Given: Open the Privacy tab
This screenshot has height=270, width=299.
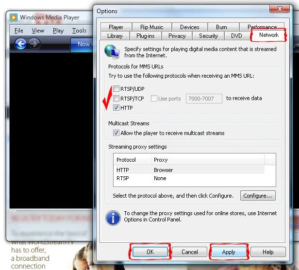Looking at the screenshot, I should pyautogui.click(x=177, y=35).
